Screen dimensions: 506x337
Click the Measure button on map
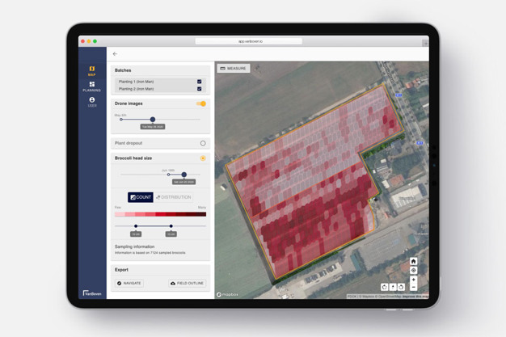pos(233,69)
